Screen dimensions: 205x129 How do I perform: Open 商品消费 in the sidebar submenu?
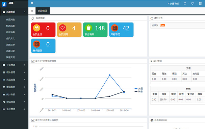click(x=10, y=20)
